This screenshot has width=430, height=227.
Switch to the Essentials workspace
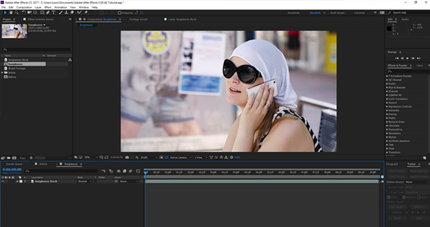click(293, 13)
